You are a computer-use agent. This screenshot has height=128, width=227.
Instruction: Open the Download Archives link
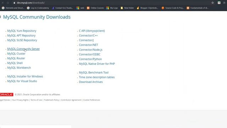(x=91, y=82)
